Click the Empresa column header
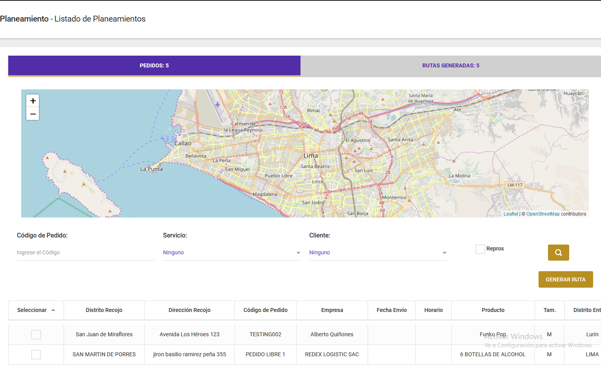This screenshot has width=601, height=368. click(x=332, y=310)
